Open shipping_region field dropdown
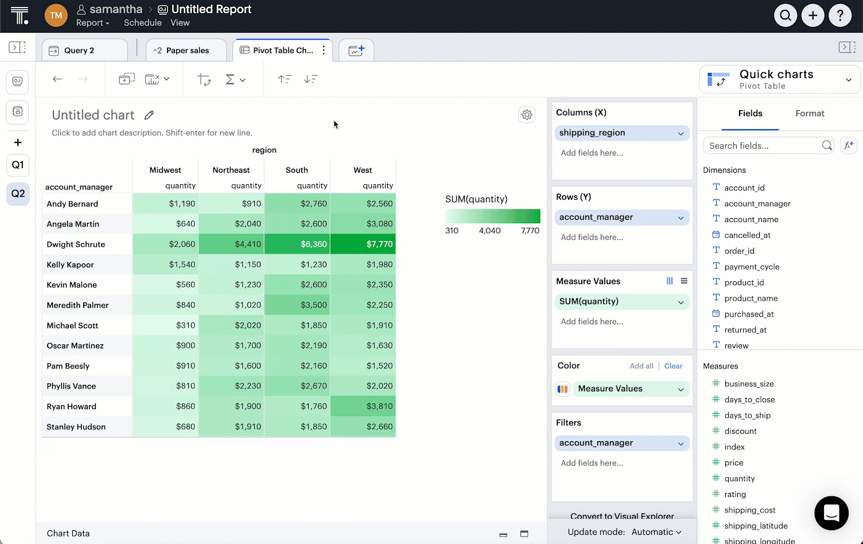The width and height of the screenshot is (863, 544). pyautogui.click(x=681, y=133)
